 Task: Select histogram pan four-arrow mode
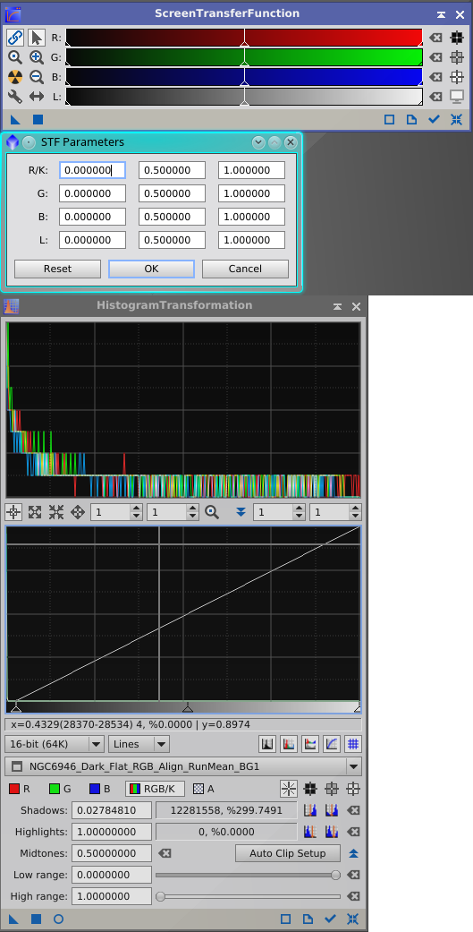point(78,512)
